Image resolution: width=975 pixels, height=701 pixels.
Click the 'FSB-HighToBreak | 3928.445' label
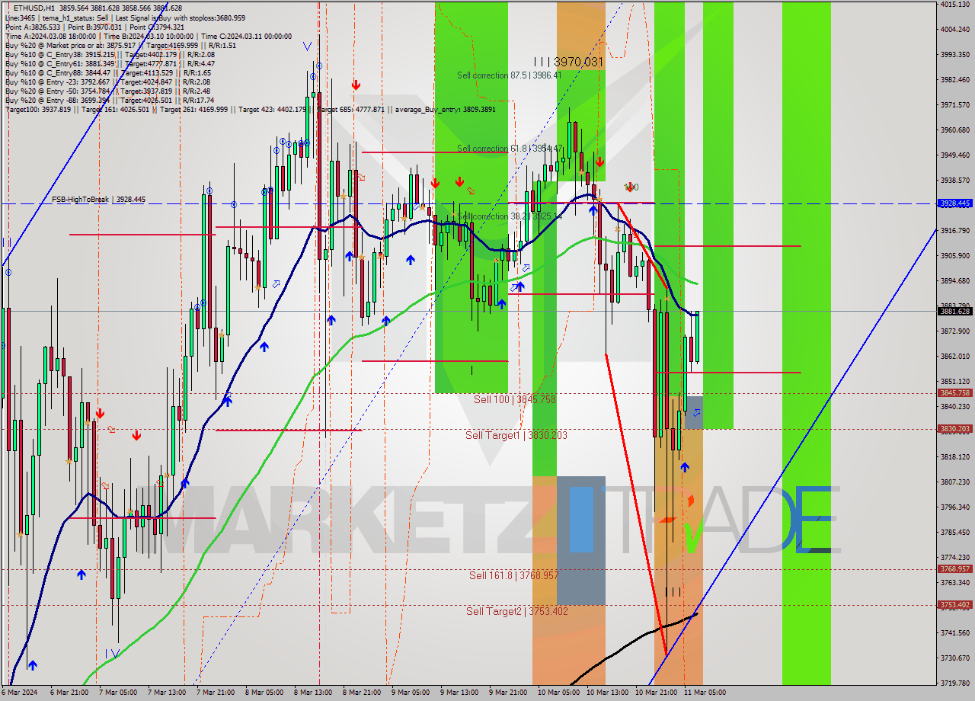[x=98, y=200]
